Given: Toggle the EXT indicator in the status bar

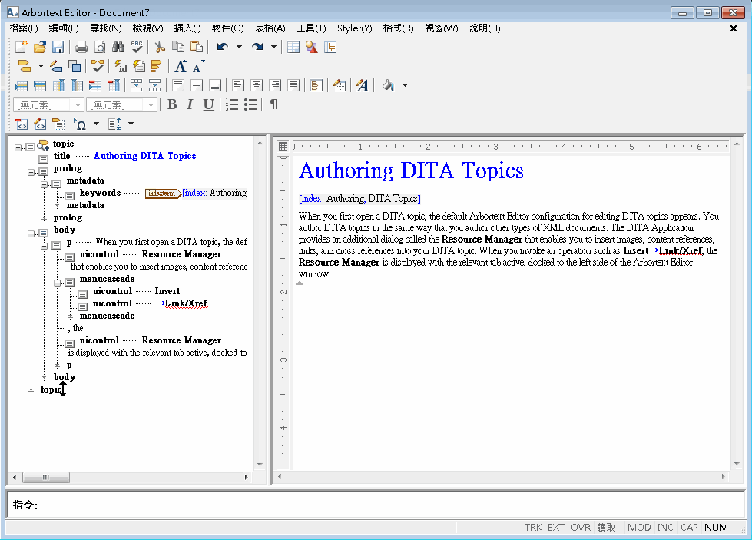Looking at the screenshot, I should point(556,528).
